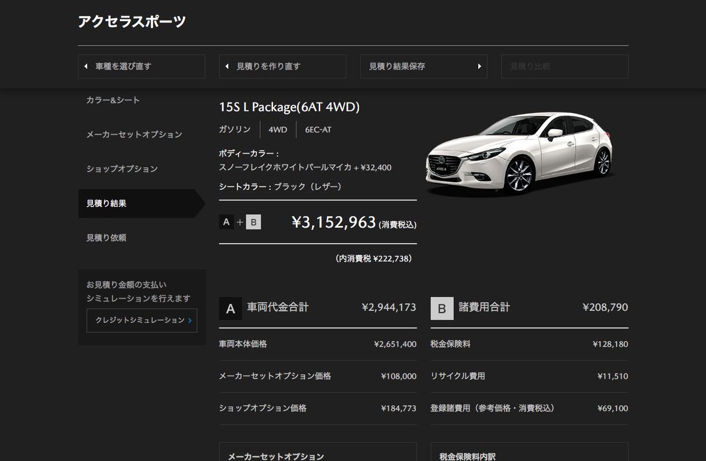Select カラー&シート in the sidebar

point(113,101)
